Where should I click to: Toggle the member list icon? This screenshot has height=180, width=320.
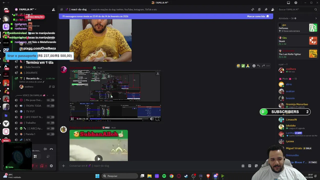tap(272, 9)
